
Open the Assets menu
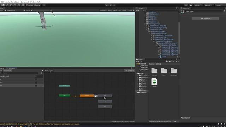tap(7, 2)
